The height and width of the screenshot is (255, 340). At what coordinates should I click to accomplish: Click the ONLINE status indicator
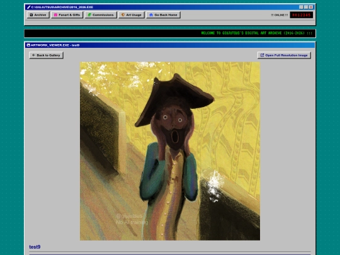pos(280,15)
